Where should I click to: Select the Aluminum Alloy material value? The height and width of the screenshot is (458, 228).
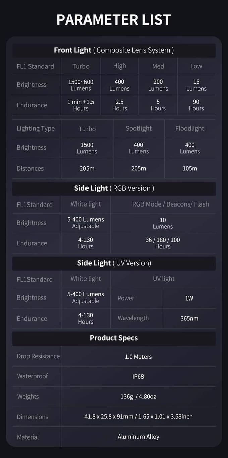pyautogui.click(x=138, y=437)
